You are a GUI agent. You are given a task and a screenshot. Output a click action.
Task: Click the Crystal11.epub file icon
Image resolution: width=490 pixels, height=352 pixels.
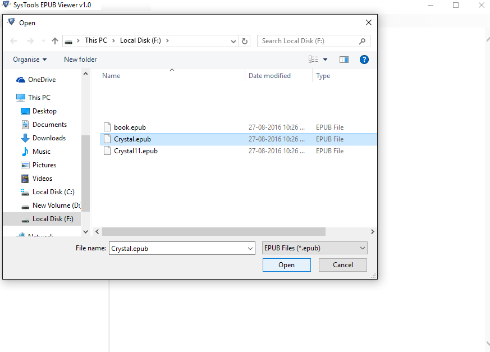coord(107,150)
